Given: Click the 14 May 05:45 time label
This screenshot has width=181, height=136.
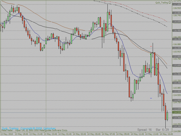Looking at the screenshot, I should (94, 134).
